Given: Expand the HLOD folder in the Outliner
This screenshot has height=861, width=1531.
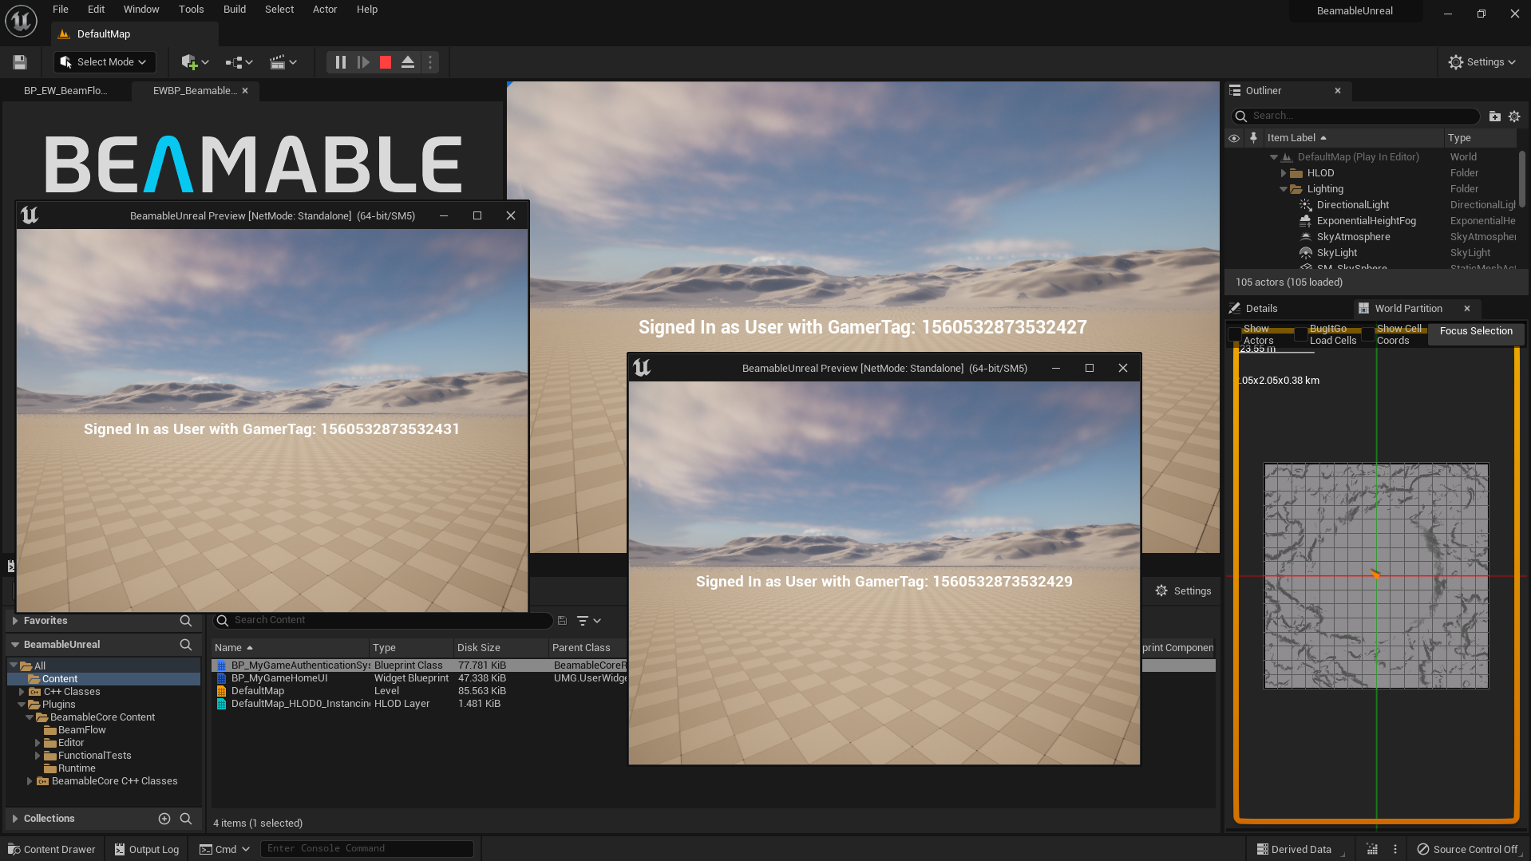Looking at the screenshot, I should click(x=1284, y=172).
